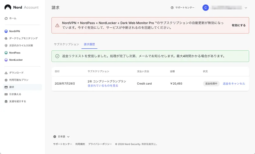The height and width of the screenshot is (154, 255).
Task: Click the サブスクリプション column header
Action: [98, 71]
